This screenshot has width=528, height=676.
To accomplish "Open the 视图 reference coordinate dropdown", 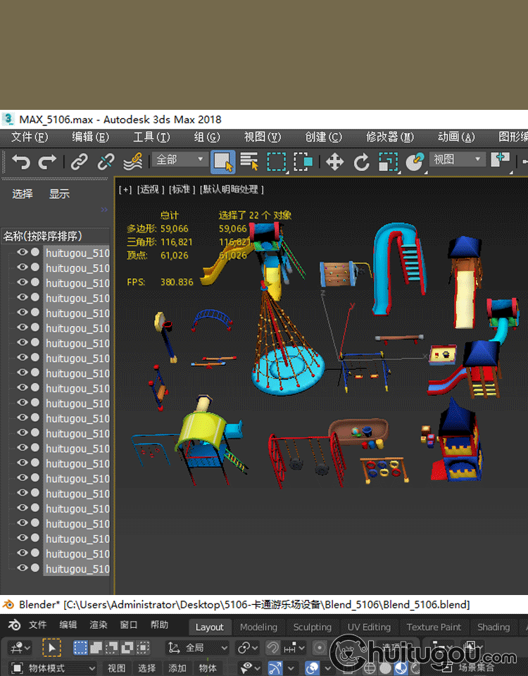I will [458, 161].
